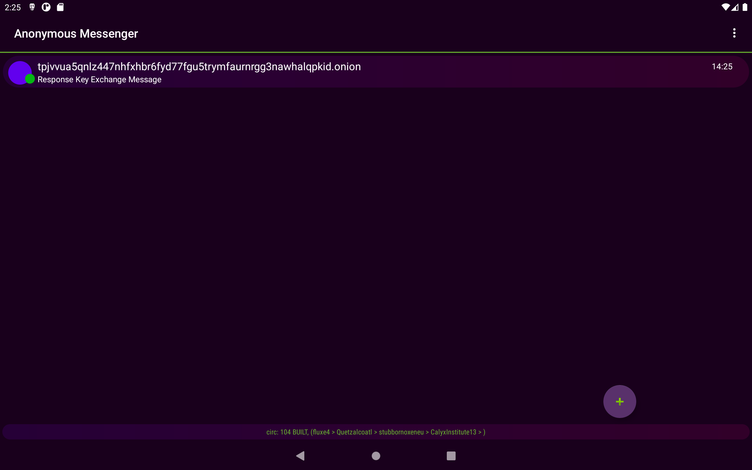Tap the mask notification icon in the status bar
The width and height of the screenshot is (752, 470).
click(32, 7)
